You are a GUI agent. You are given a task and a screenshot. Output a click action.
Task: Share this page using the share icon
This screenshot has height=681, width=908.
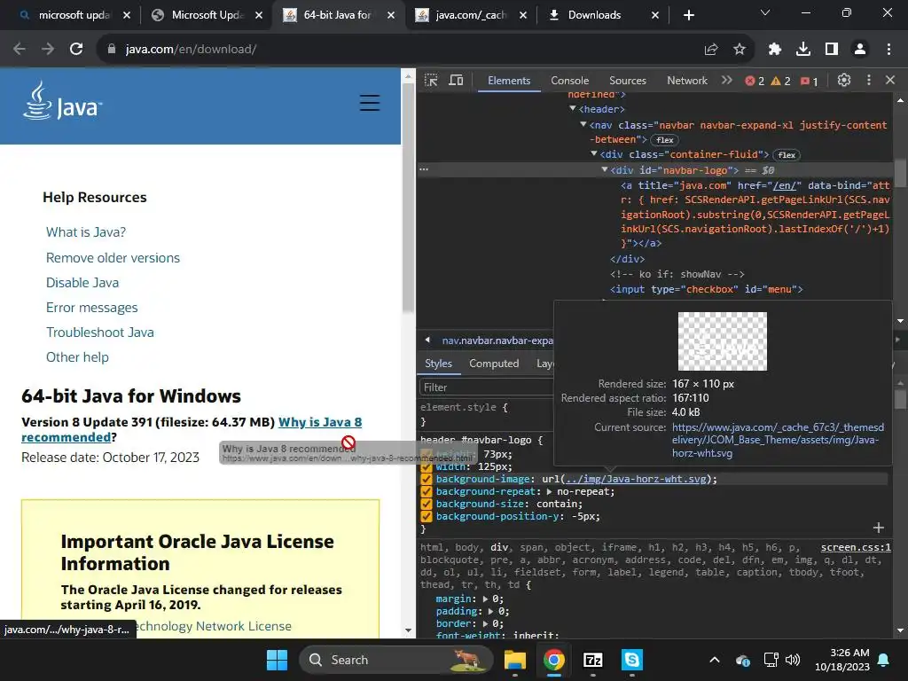click(x=711, y=50)
